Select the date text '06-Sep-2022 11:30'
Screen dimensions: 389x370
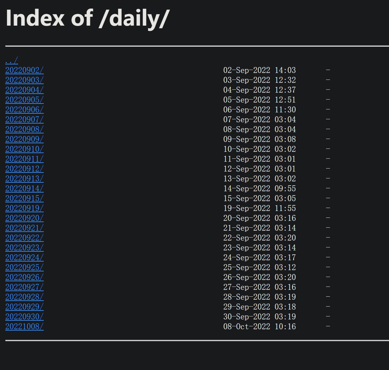(259, 110)
